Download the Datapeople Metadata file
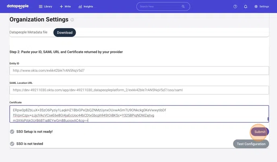Screen dimensions: 277x162 (64, 33)
